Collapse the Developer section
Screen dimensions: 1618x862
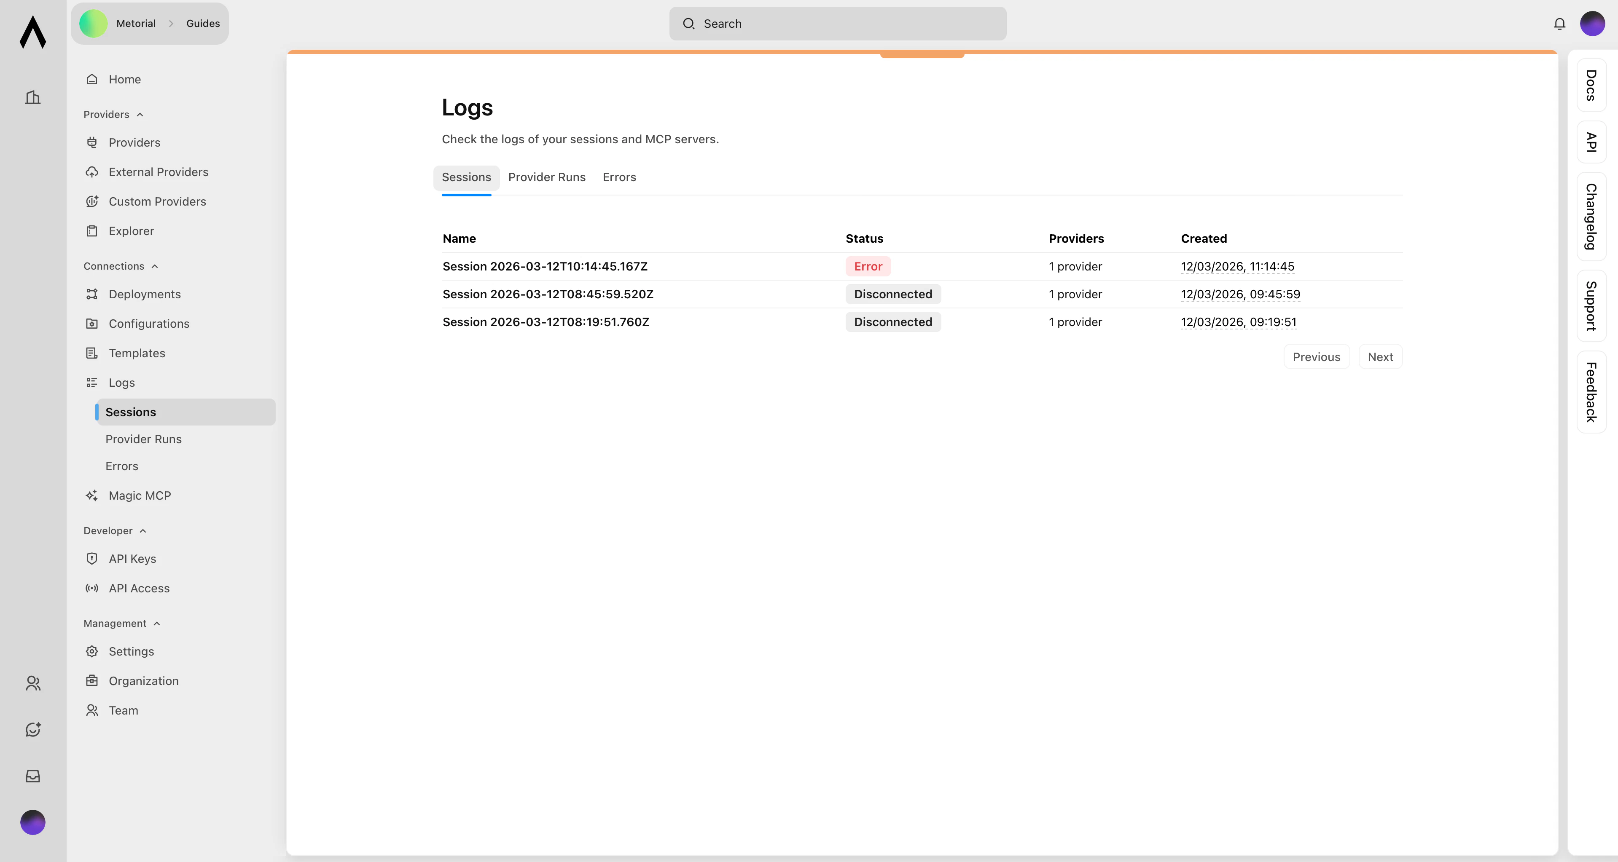[x=143, y=530]
